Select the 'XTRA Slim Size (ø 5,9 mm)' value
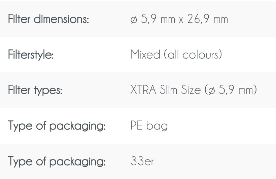276x179 pixels. pos(194,90)
